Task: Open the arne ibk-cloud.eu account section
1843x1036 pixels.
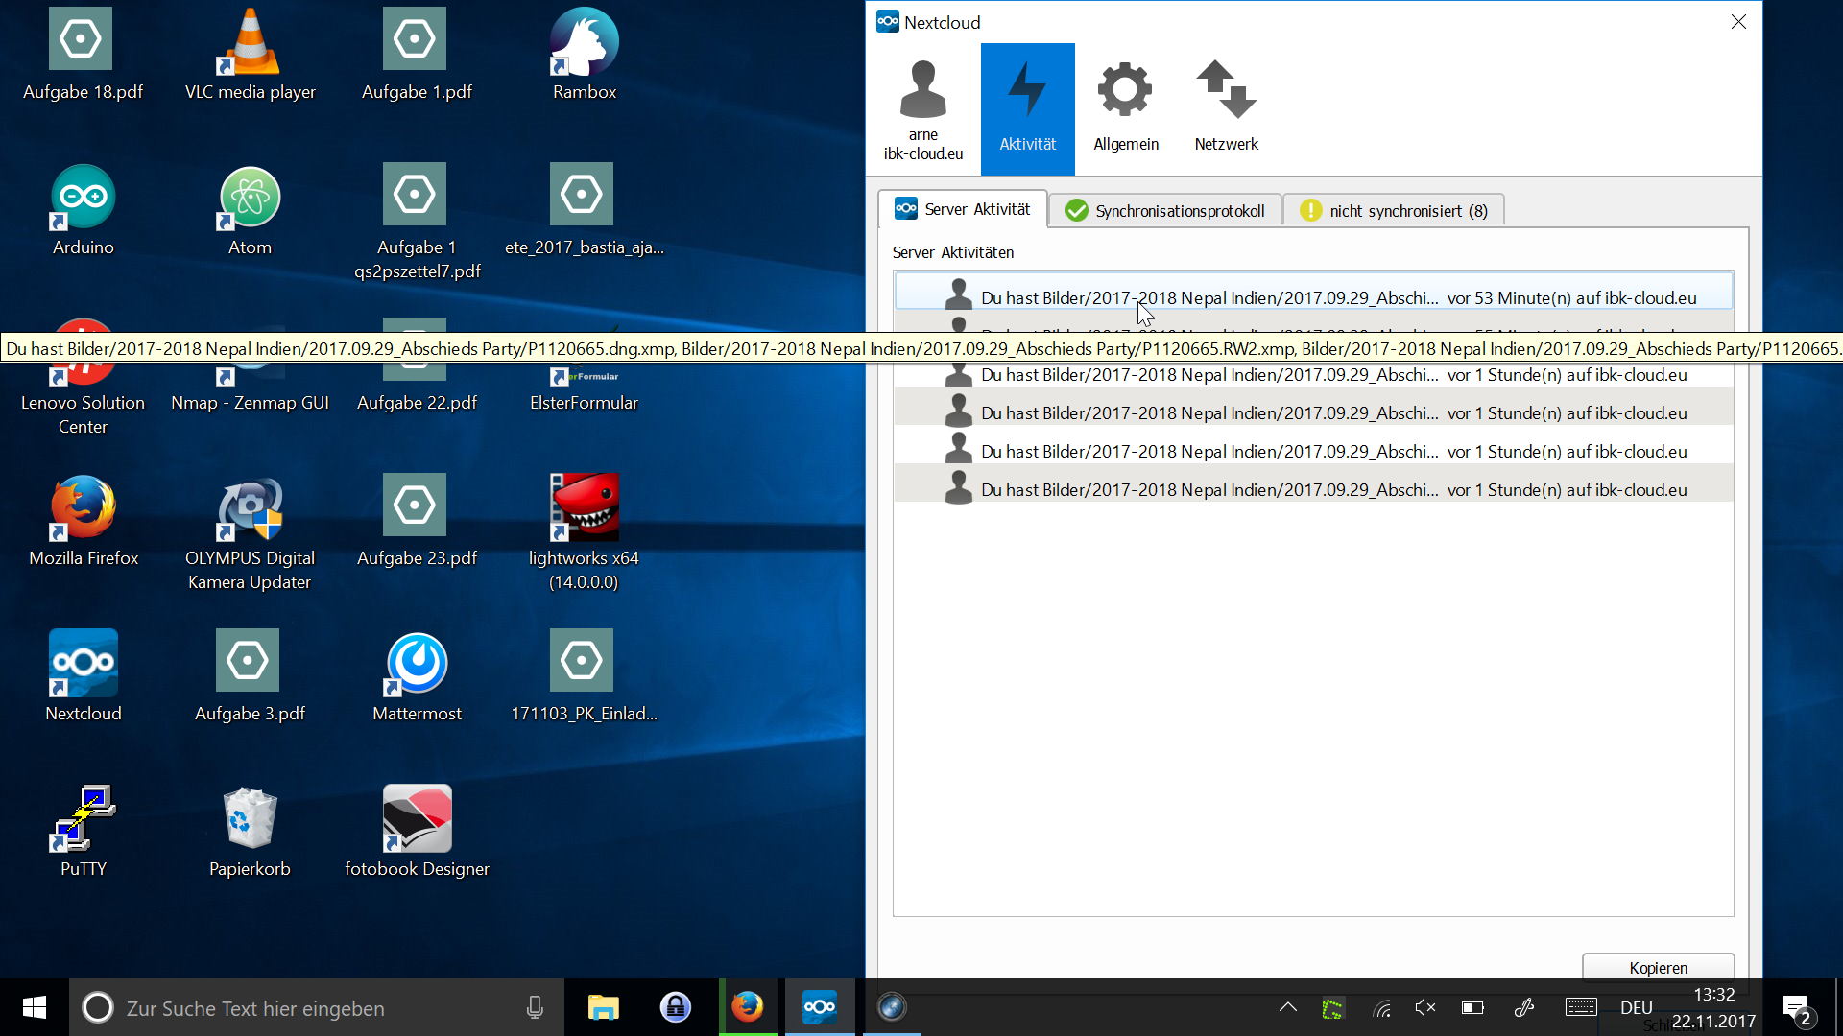Action: 923,109
